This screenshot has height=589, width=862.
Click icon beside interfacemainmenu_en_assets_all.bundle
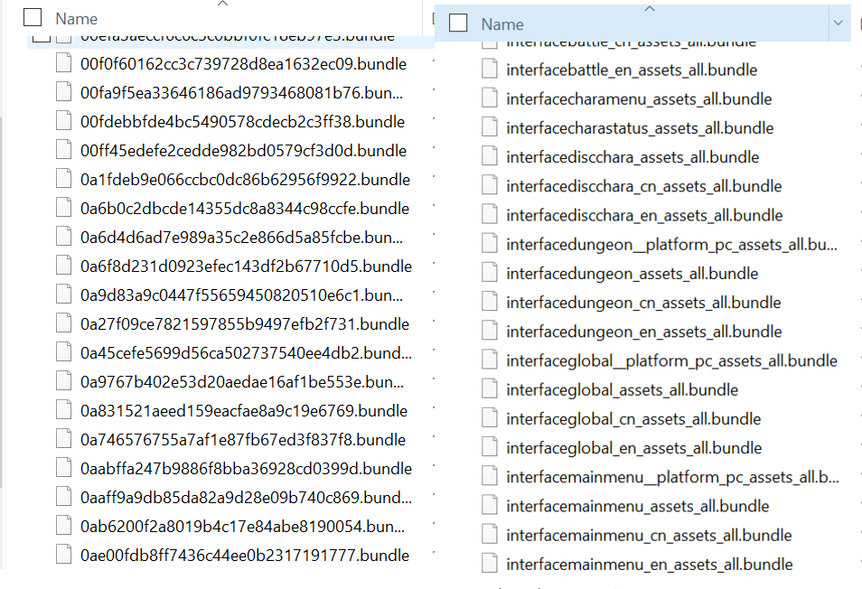click(490, 565)
